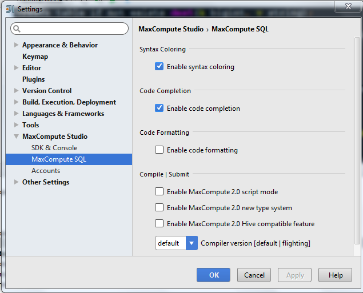
Task: Select Keymap in the settings tree
Action: tap(35, 57)
